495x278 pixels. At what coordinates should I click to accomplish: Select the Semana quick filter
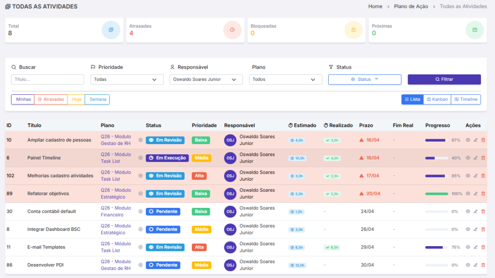(x=98, y=99)
